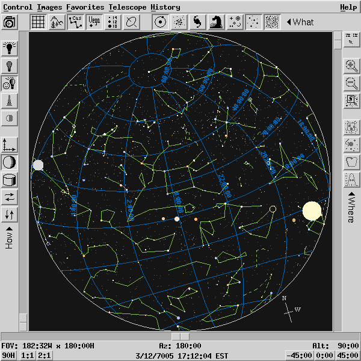
Task: Open the Favorites menu
Action: tap(85, 7)
